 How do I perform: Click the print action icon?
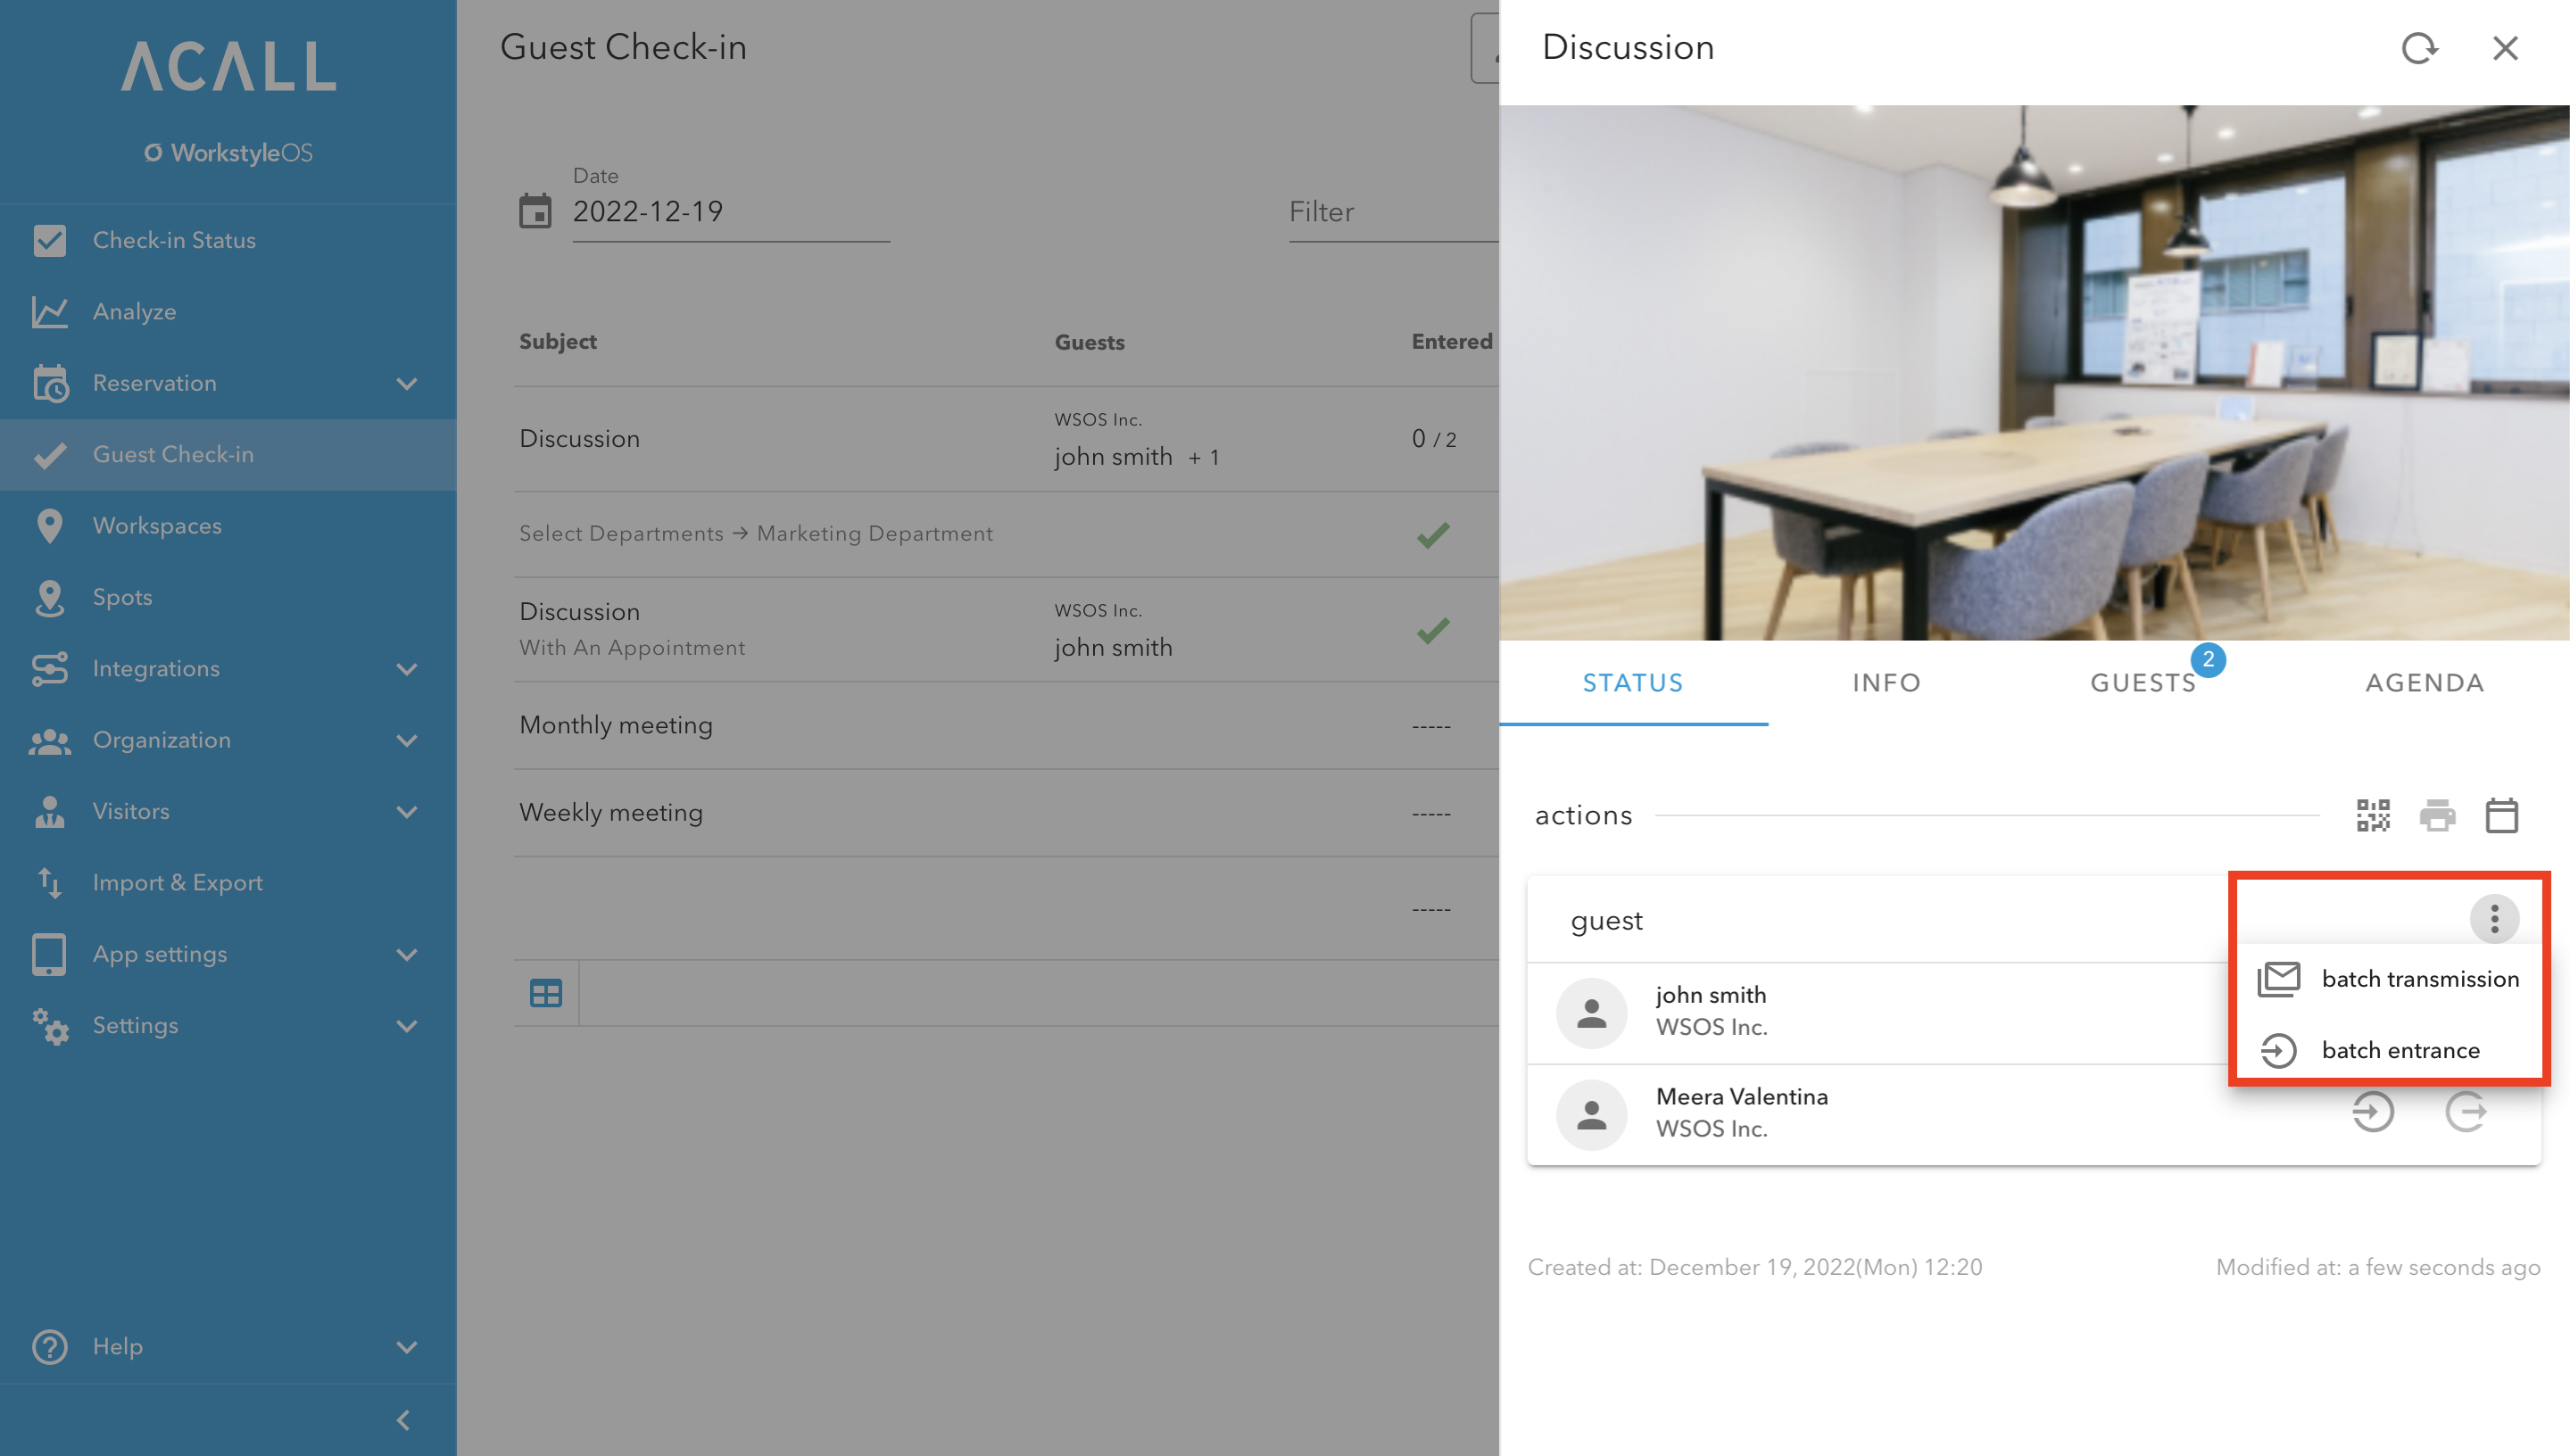click(2437, 815)
